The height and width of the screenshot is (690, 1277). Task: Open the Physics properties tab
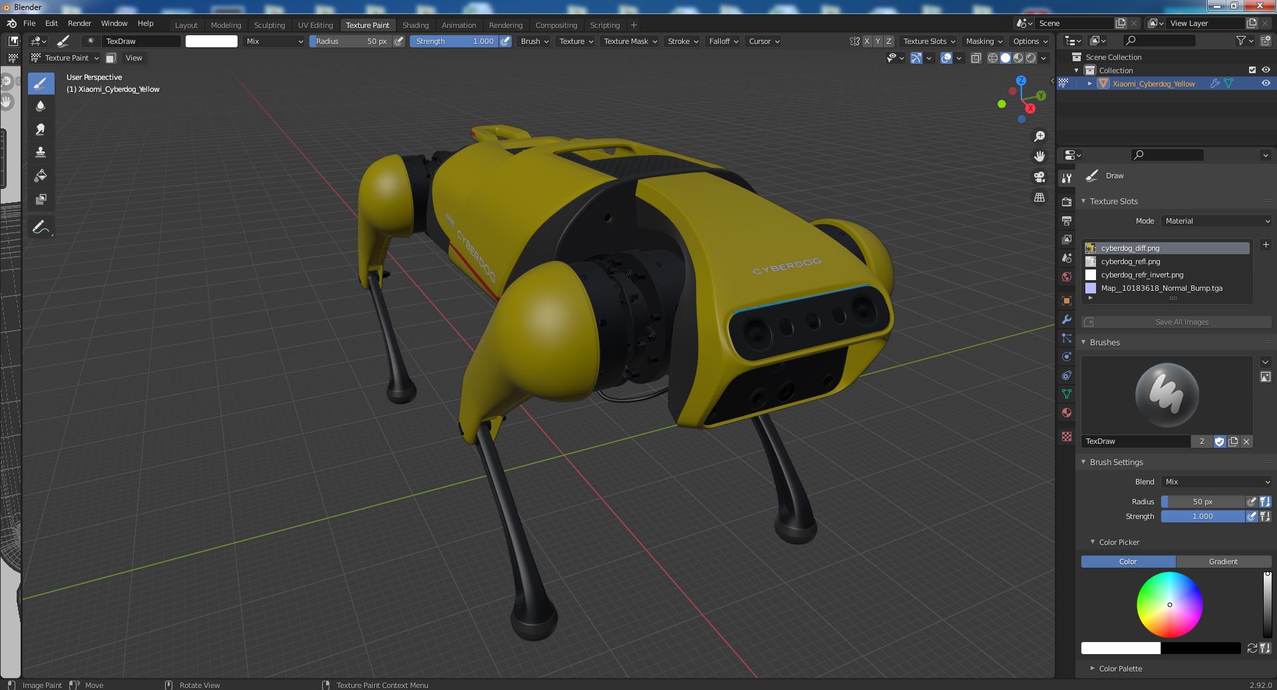click(1067, 357)
